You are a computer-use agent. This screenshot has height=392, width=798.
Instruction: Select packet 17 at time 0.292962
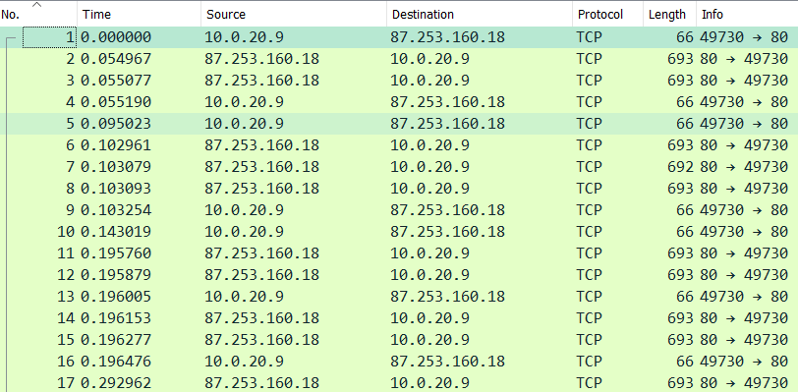tap(399, 382)
